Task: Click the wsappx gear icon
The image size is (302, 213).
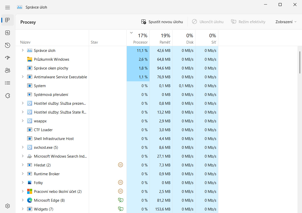Action: [x=30, y=121]
